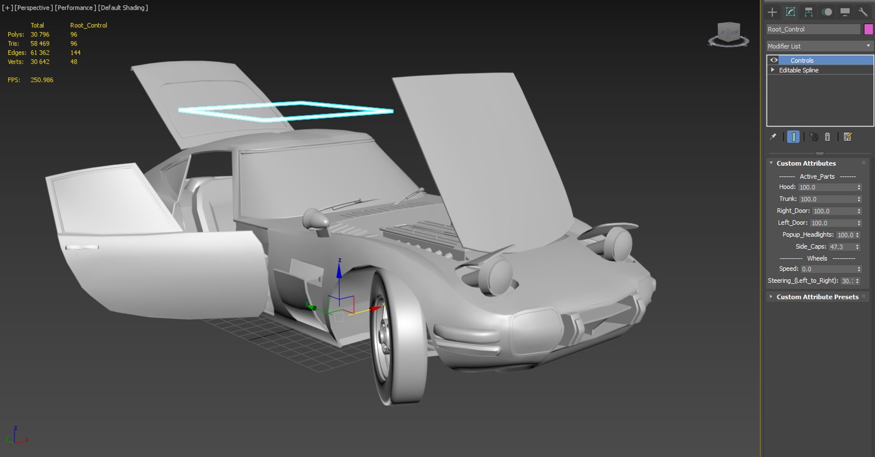Open the [Performance] viewport menu
Viewport: 875px width, 457px height.
[x=75, y=8]
